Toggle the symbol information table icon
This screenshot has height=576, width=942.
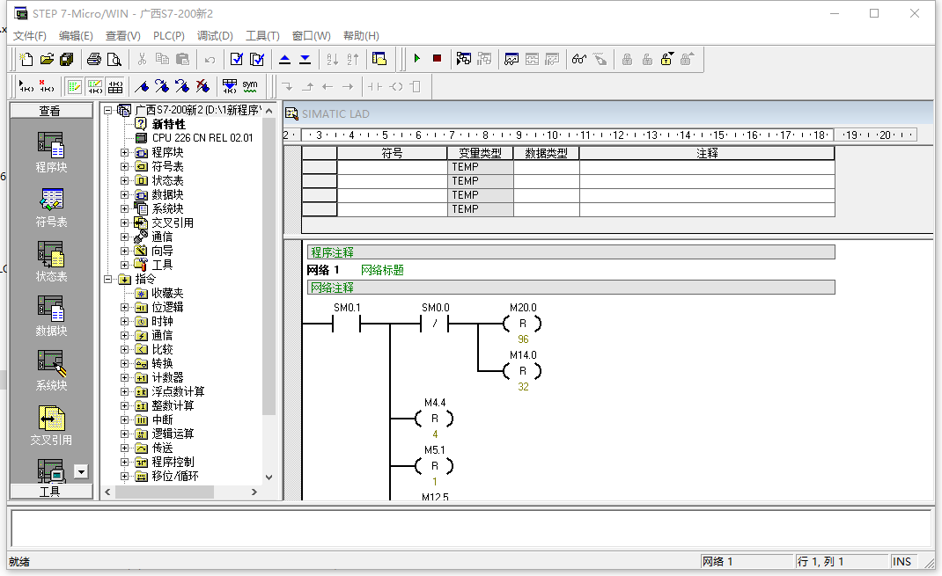click(115, 86)
